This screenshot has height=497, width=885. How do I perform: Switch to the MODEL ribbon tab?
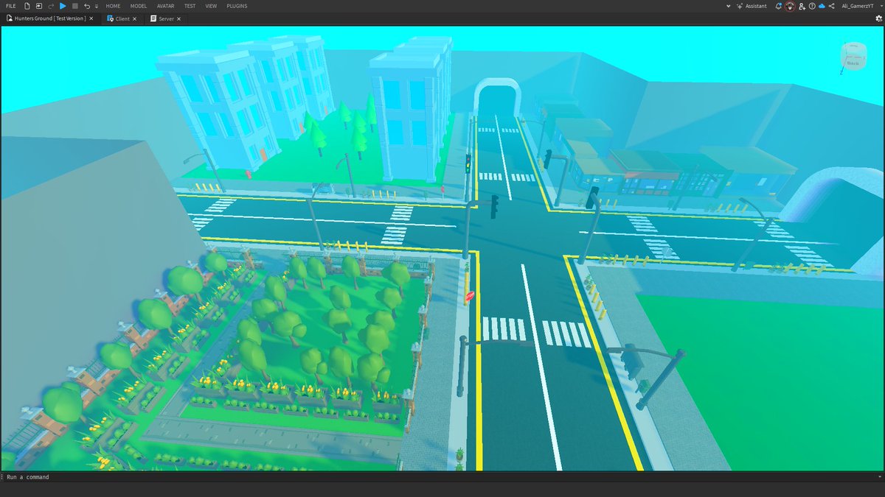pos(139,6)
